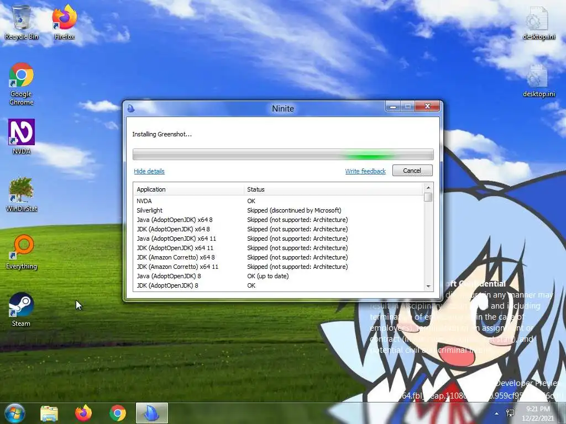This screenshot has width=566, height=424.
Task: Select the Firefox desktop shortcut
Action: point(64,22)
